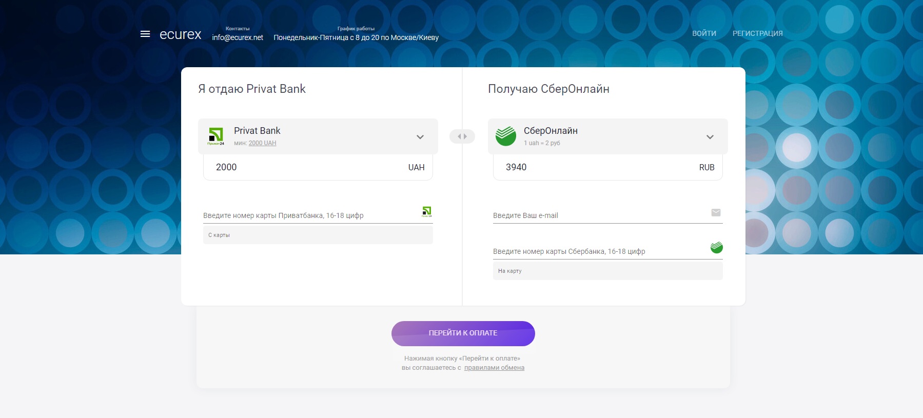The height and width of the screenshot is (418, 923).
Task: Click the small Privat24 icon by card field
Action: (427, 211)
